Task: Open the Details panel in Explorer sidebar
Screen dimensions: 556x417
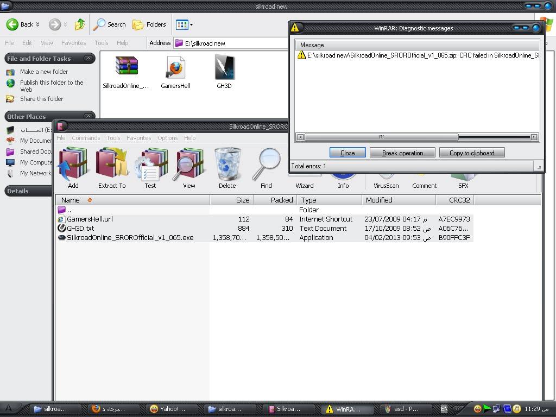Action: point(29,191)
